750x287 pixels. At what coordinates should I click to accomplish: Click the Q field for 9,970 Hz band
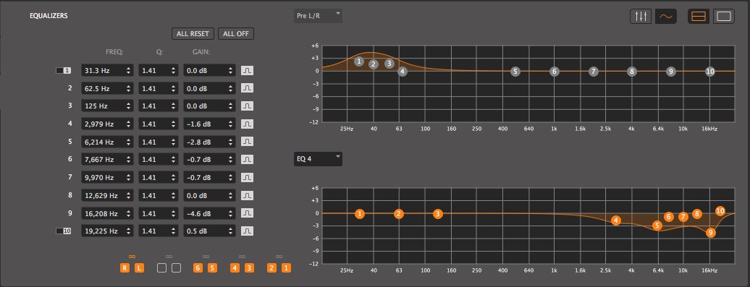[x=159, y=177]
